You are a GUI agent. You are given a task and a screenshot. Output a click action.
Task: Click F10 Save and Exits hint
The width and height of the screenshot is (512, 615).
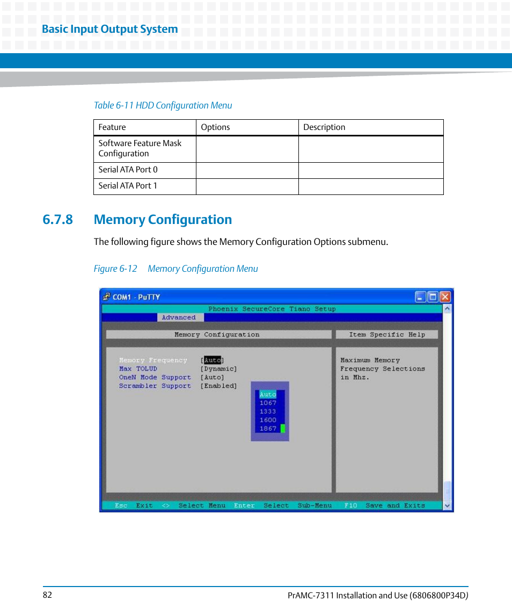[x=385, y=505]
